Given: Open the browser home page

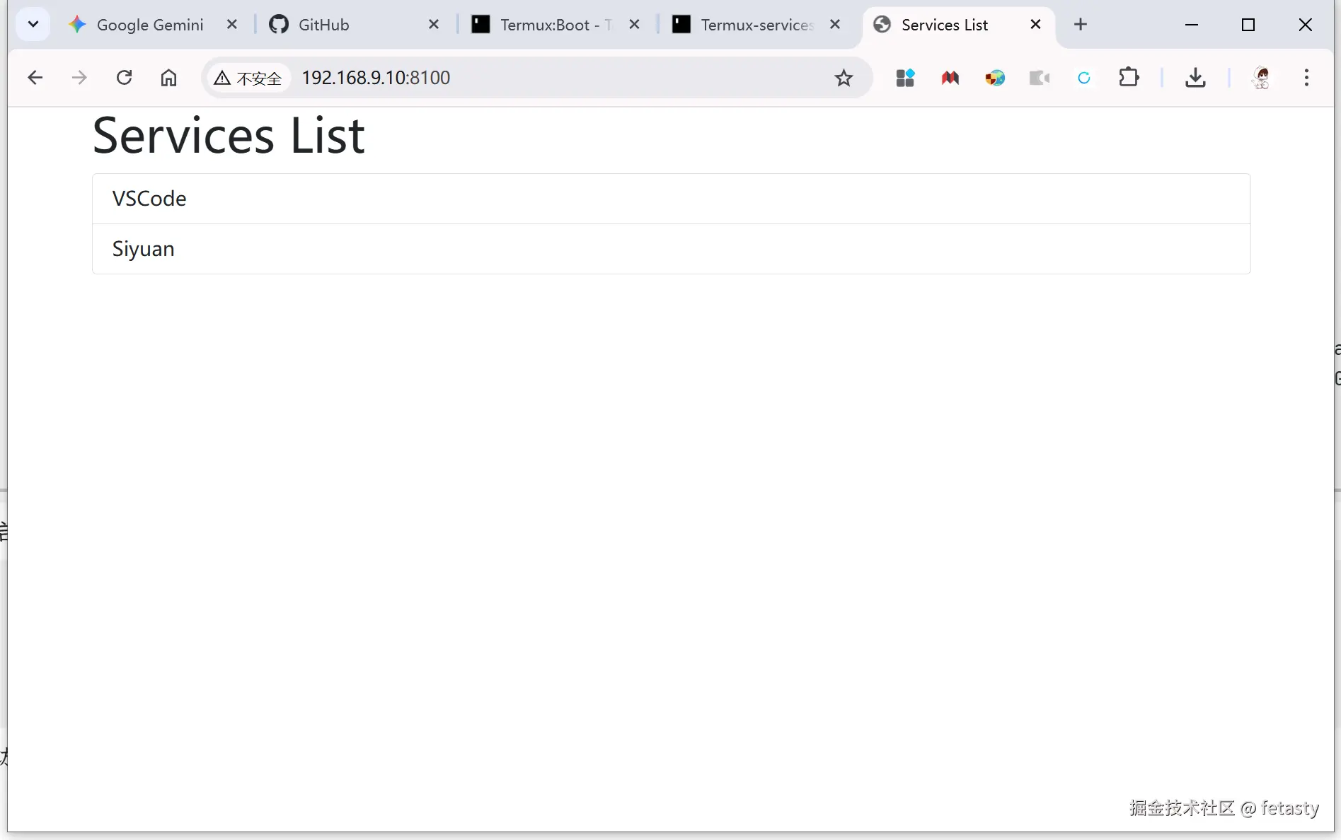Looking at the screenshot, I should click(x=168, y=78).
